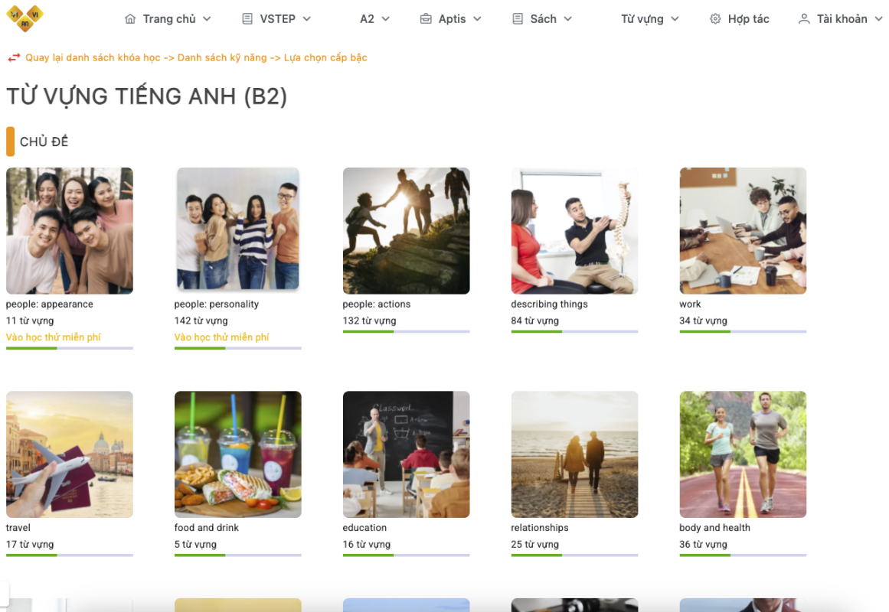Open the body and health topic image
Viewport: 889px width, 612px height.
coord(743,454)
